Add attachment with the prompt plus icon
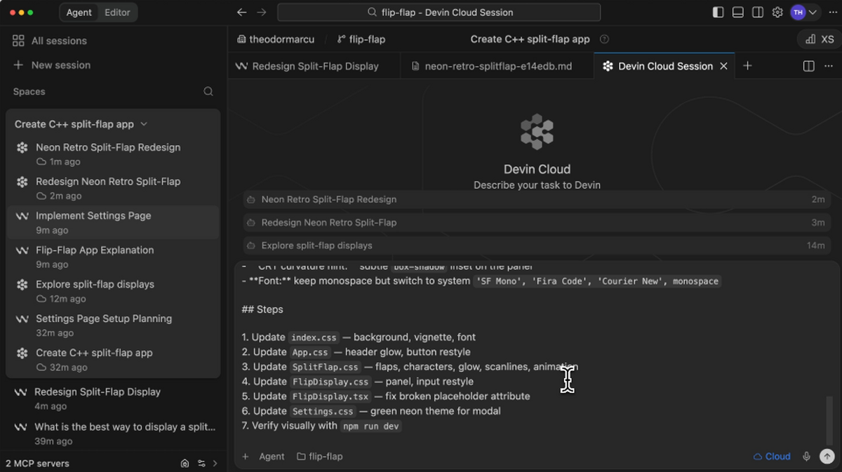 click(246, 457)
